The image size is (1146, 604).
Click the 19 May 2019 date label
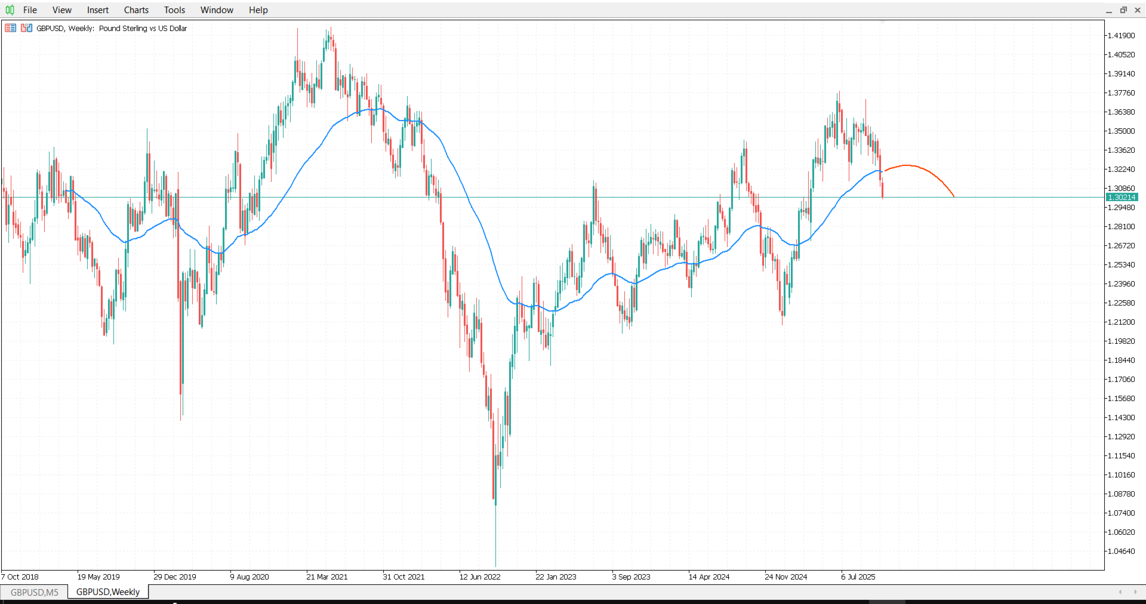(x=98, y=577)
